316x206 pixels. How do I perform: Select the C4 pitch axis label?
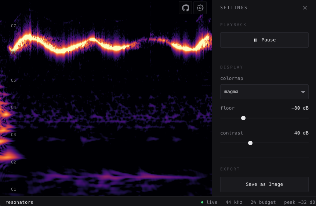[x=14, y=107]
